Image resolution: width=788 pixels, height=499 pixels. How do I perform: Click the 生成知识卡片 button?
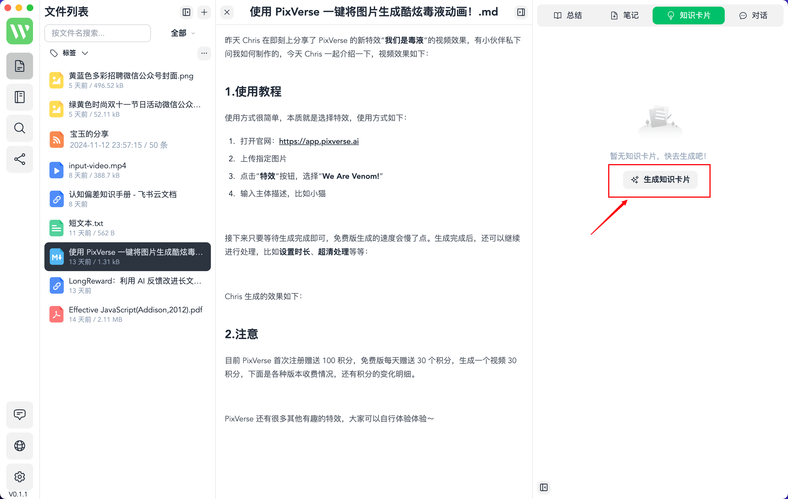tap(660, 180)
